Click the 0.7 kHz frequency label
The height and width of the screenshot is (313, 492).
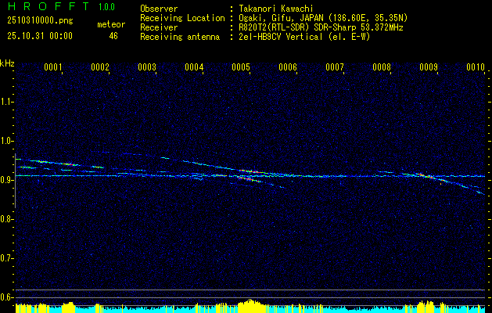pyautogui.click(x=6, y=258)
